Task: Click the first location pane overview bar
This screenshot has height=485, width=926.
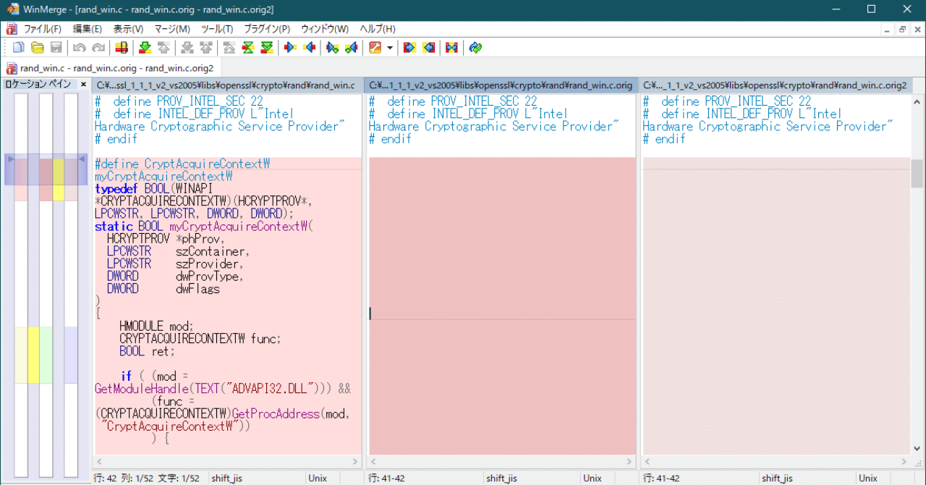Action: tap(21, 285)
